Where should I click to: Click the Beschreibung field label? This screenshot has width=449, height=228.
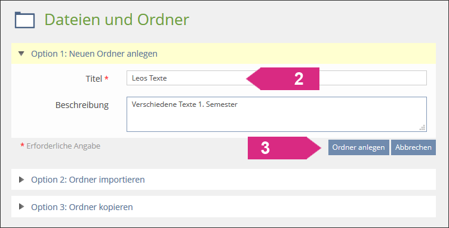(x=82, y=105)
